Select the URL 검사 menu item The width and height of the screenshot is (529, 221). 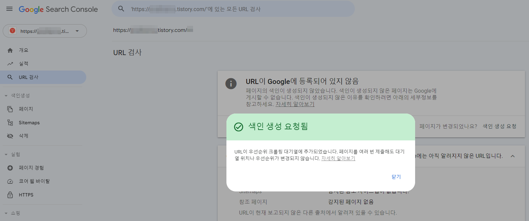[x=43, y=77]
